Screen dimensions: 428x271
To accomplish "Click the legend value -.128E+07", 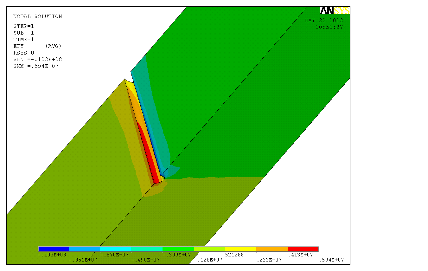I will click(x=208, y=260).
